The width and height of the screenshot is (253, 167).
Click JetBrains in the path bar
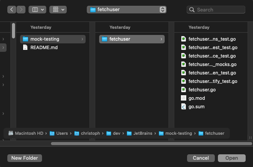(x=142, y=133)
